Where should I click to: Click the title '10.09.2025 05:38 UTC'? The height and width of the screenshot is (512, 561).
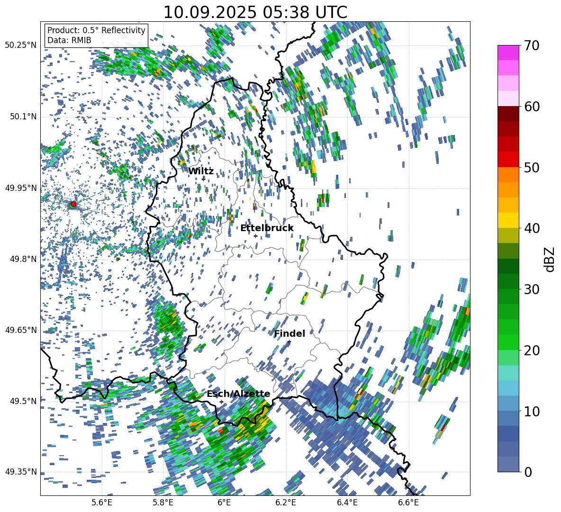tap(255, 12)
